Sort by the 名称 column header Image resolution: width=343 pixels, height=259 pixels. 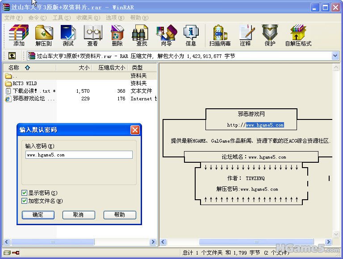tap(30, 67)
